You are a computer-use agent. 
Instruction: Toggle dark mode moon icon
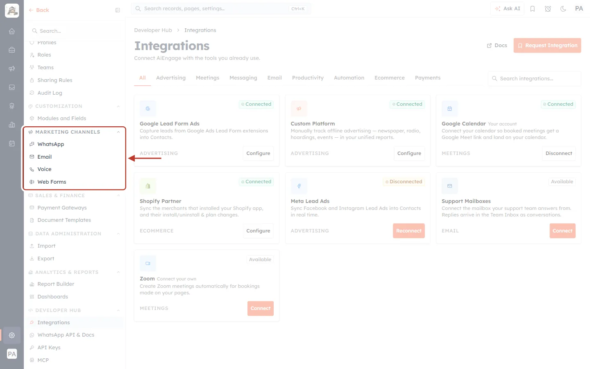563,9
